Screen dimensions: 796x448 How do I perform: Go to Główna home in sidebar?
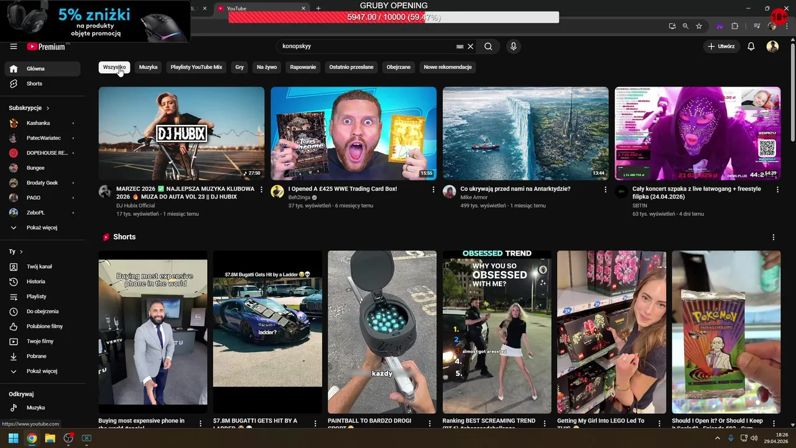tap(42, 68)
